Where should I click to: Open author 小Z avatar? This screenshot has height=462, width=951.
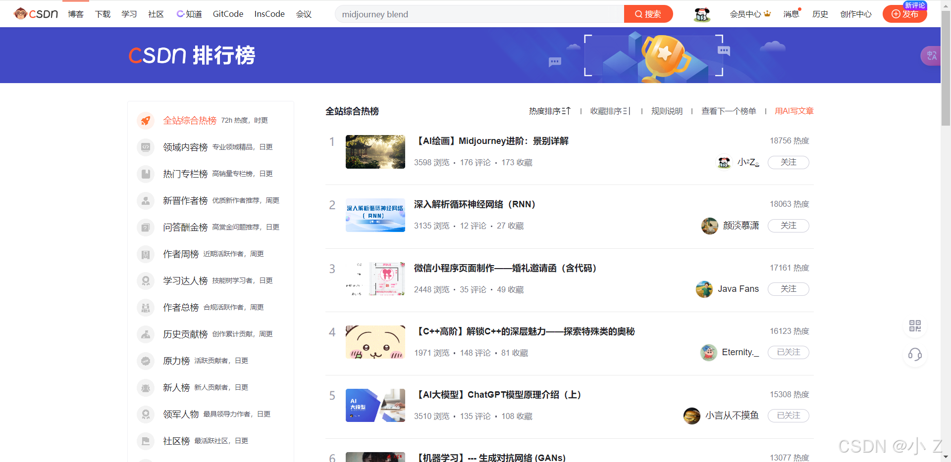pos(724,162)
